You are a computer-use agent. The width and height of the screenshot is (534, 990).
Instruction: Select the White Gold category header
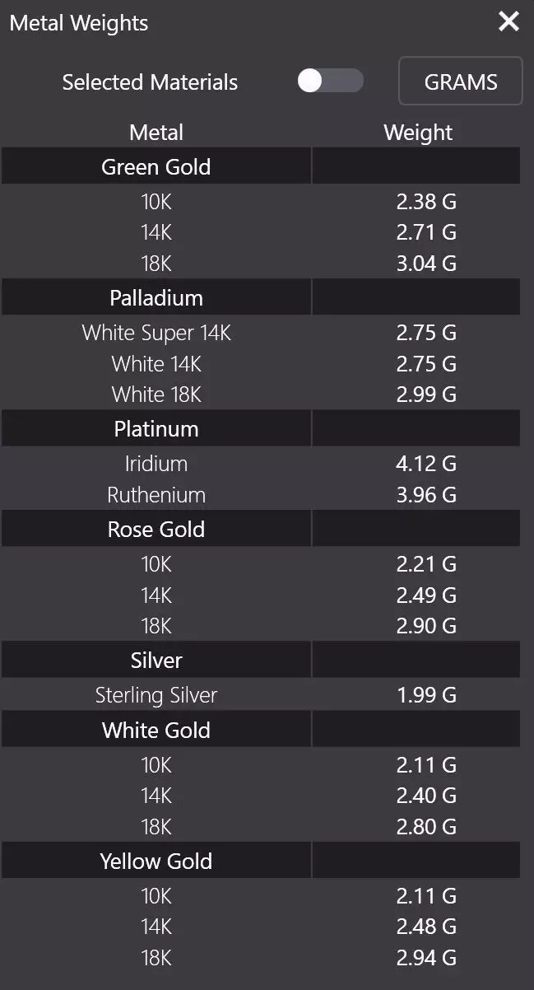[x=156, y=730]
